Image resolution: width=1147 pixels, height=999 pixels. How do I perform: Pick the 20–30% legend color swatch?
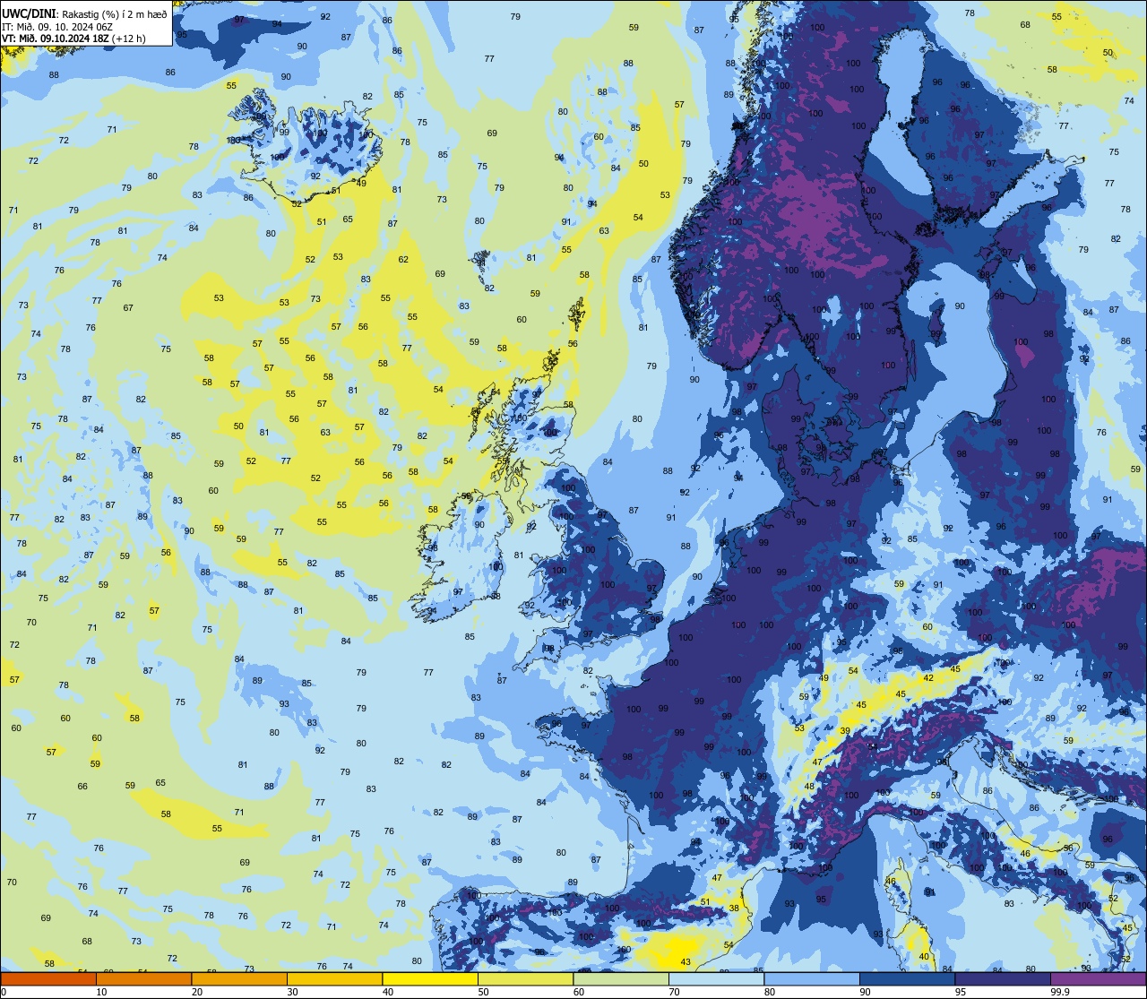click(x=239, y=978)
